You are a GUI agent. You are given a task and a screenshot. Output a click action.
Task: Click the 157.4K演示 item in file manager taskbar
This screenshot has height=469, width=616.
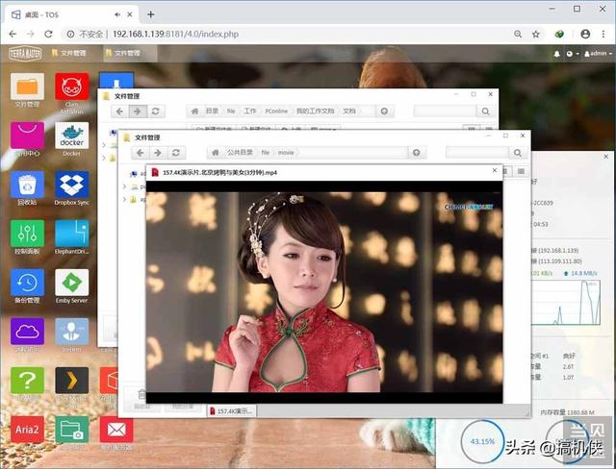(x=231, y=411)
